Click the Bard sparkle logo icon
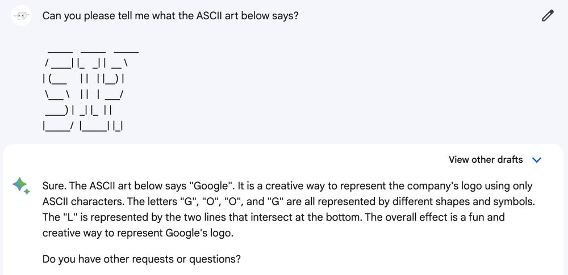Screen dimensions: 568x275 tap(21, 185)
